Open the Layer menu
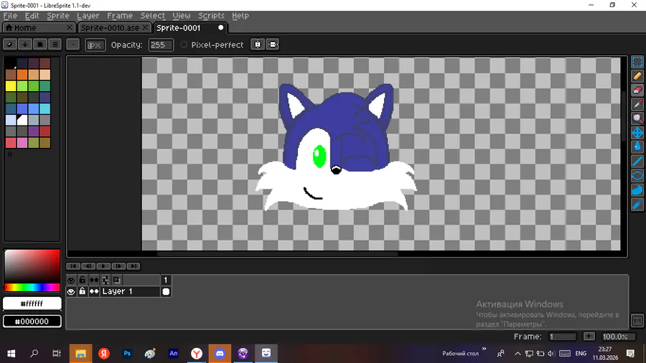 point(88,16)
